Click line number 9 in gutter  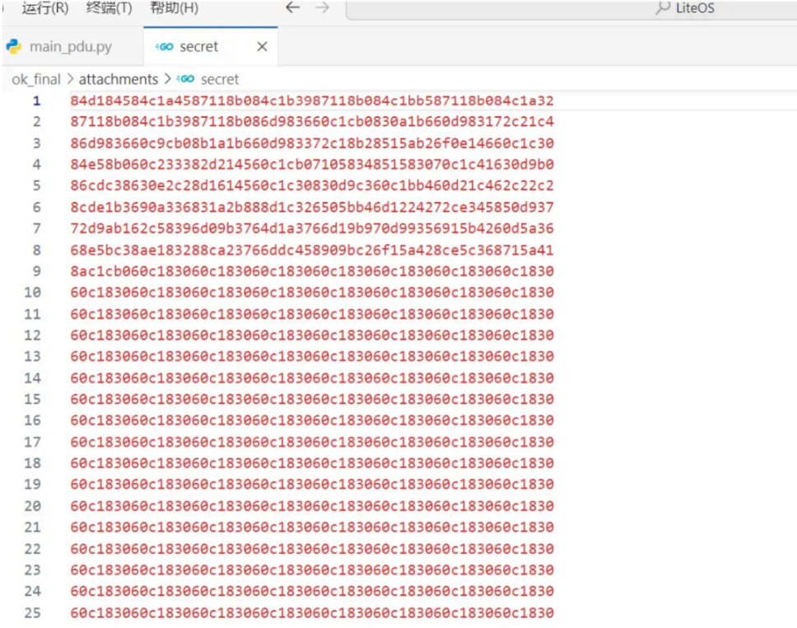(36, 271)
